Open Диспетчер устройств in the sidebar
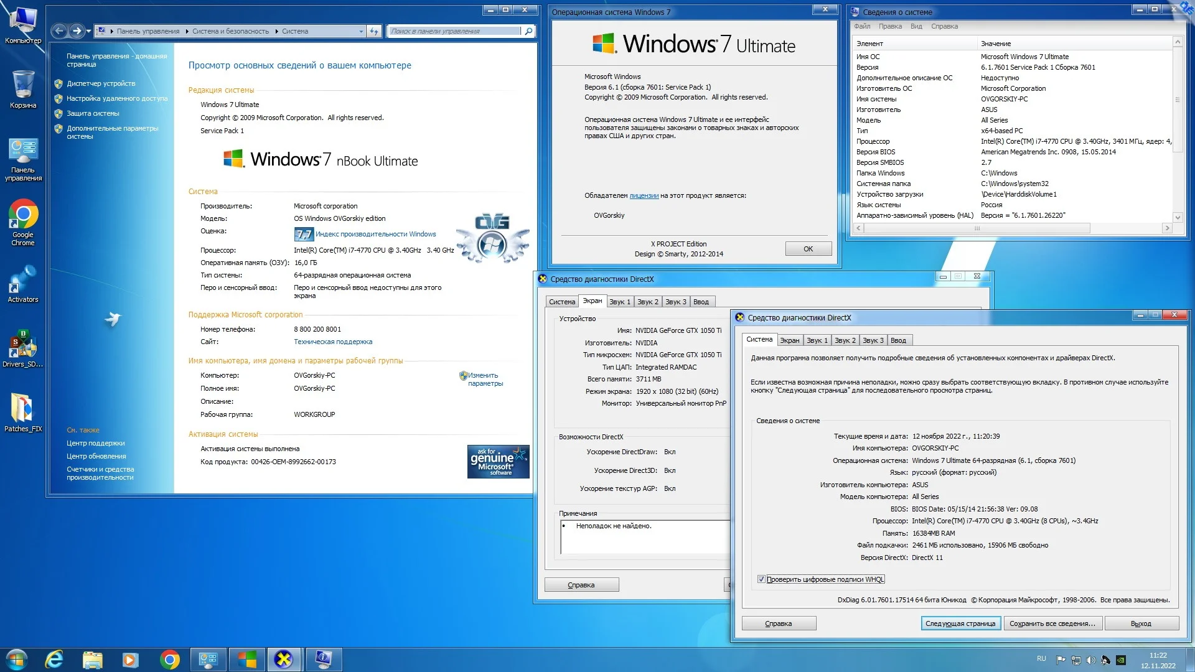The width and height of the screenshot is (1195, 672). click(101, 83)
